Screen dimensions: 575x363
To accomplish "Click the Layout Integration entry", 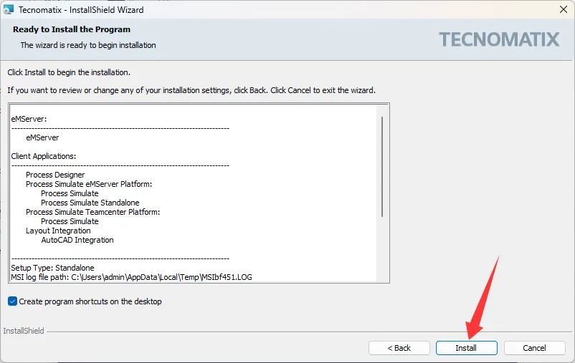I will [x=58, y=231].
